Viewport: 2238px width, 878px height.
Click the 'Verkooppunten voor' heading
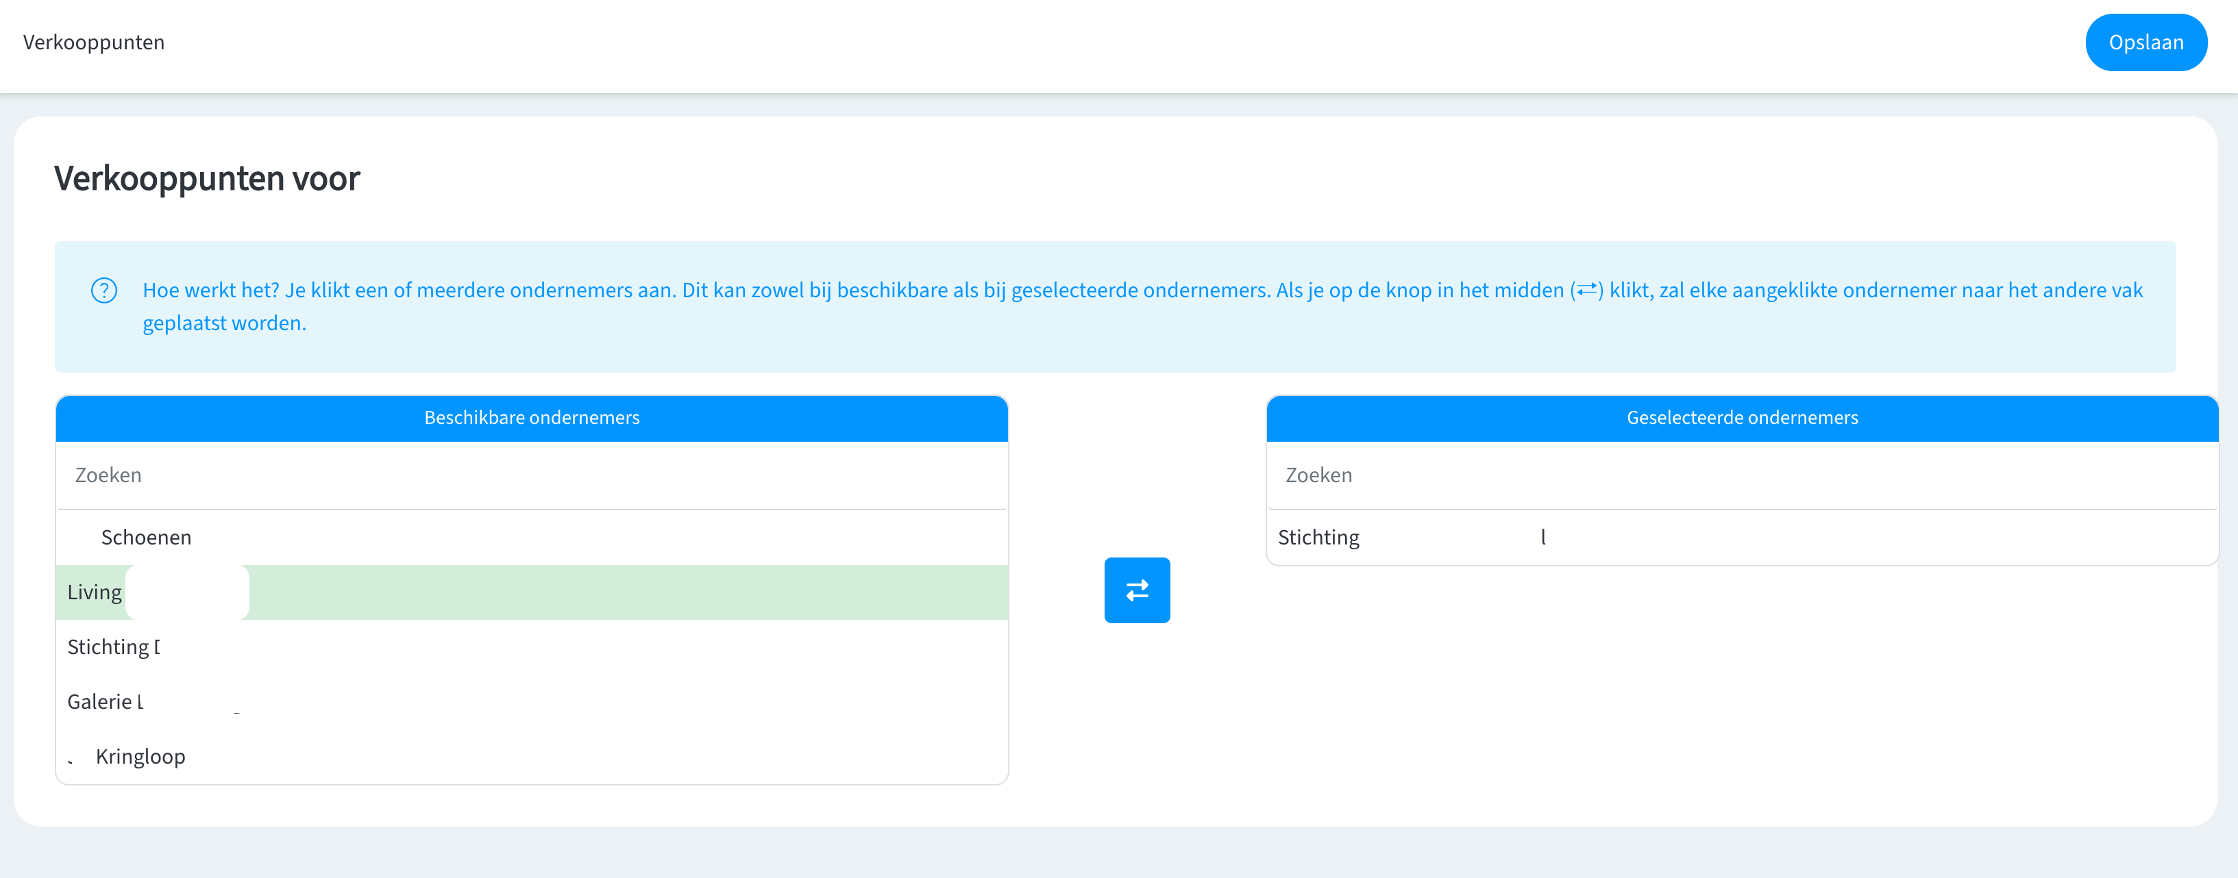pyautogui.click(x=207, y=179)
